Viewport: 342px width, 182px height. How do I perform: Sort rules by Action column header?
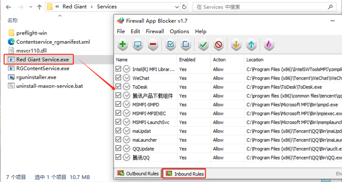[x=227, y=60]
